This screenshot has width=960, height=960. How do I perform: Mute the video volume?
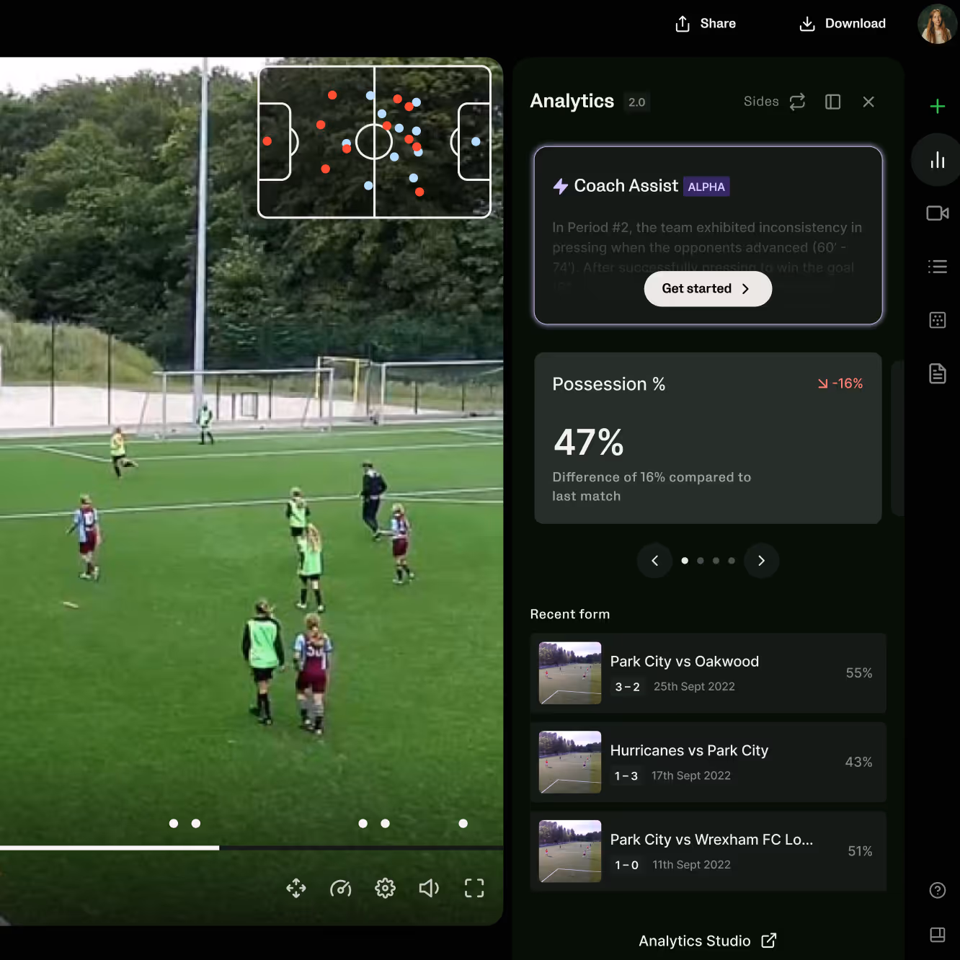(x=429, y=888)
